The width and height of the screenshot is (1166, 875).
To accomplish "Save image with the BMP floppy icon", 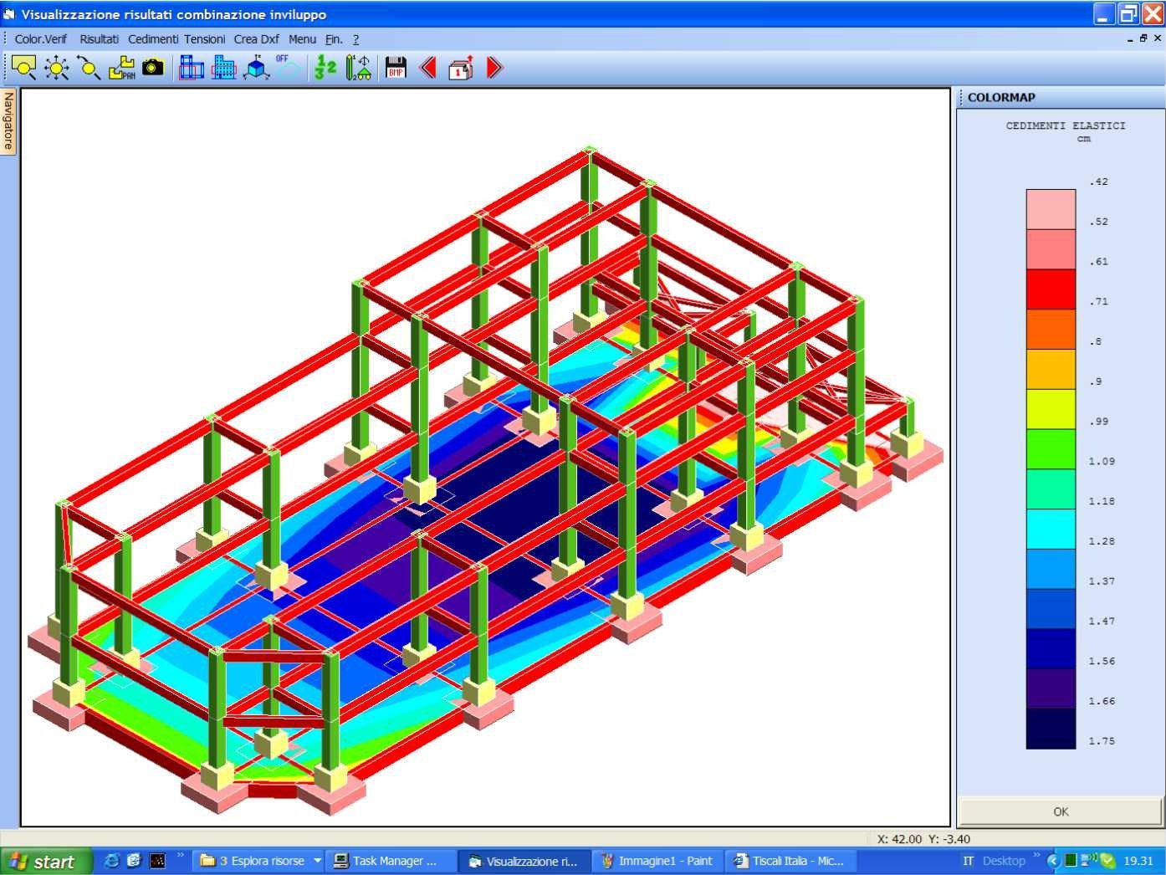I will tap(396, 68).
